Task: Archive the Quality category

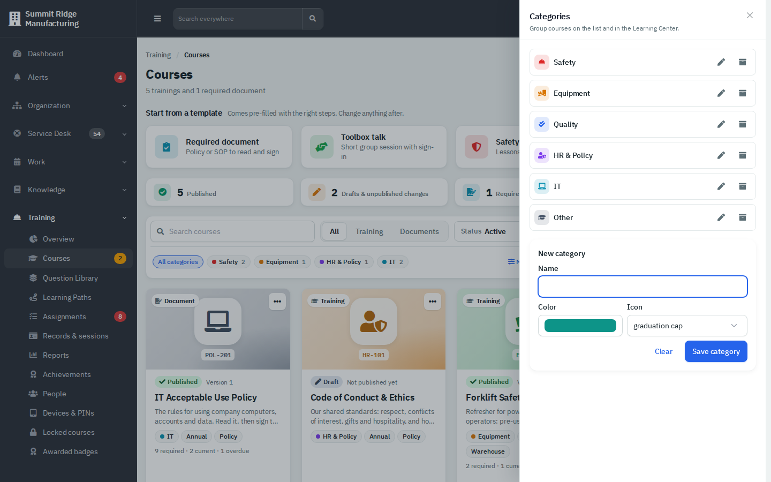Action: (743, 124)
